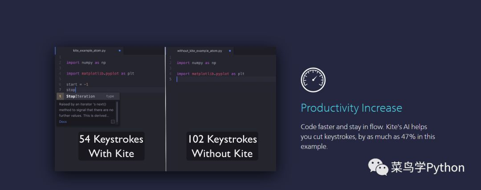Click the 'Code faster and stay in flow' paragraph
The height and width of the screenshot is (190, 481).
(x=368, y=136)
